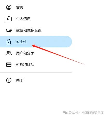The height and width of the screenshot is (117, 107).
Task: Click the info circle icon for 关于
Action: coord(9,80)
